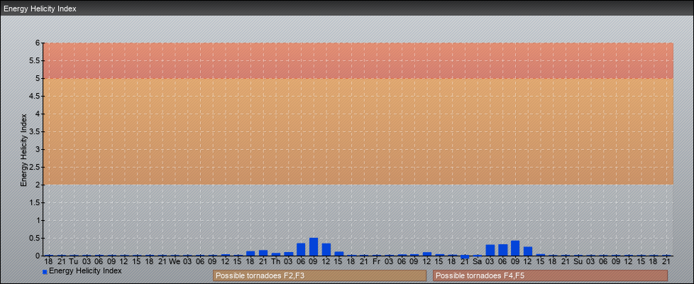Viewport: 694px width, 284px height.
Task: Click the 5.5 value on y-axis
Action: tap(35, 60)
